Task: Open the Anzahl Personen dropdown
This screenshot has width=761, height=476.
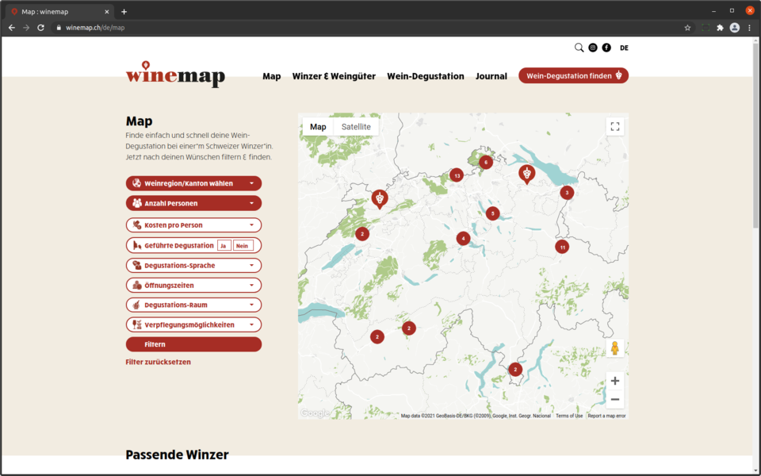Action: (x=193, y=204)
